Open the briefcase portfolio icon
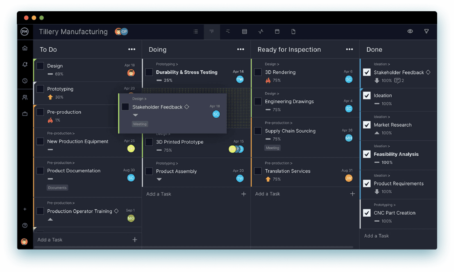 click(25, 114)
